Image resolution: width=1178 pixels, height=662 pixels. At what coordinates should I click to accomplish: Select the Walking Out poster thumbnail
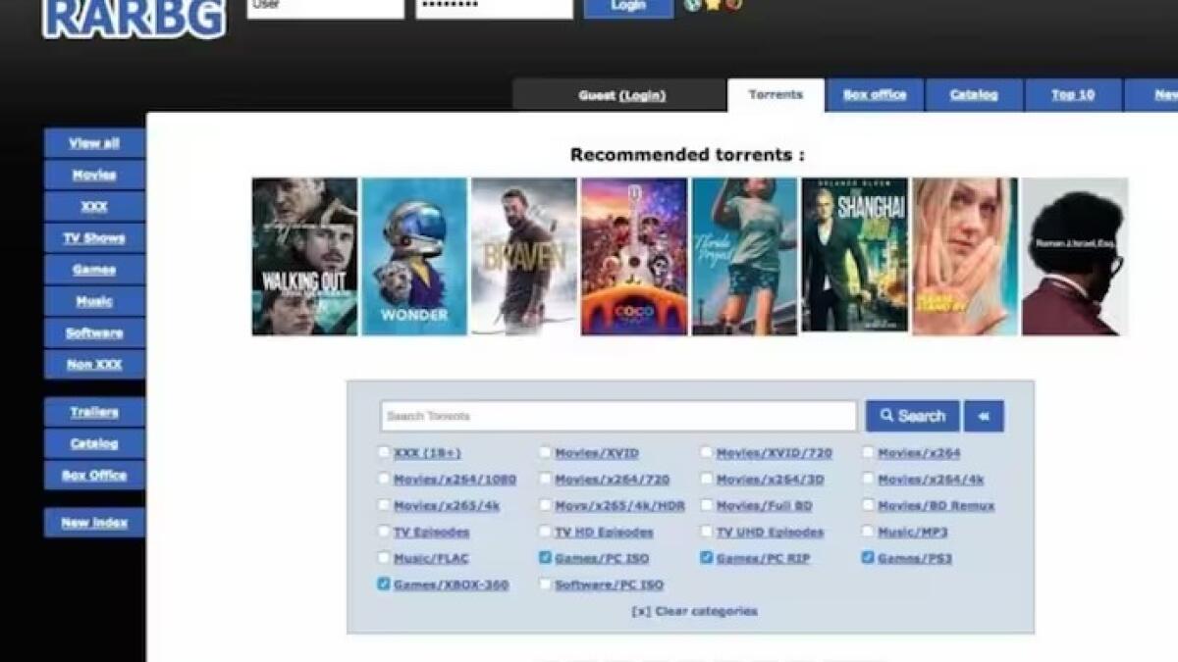304,257
